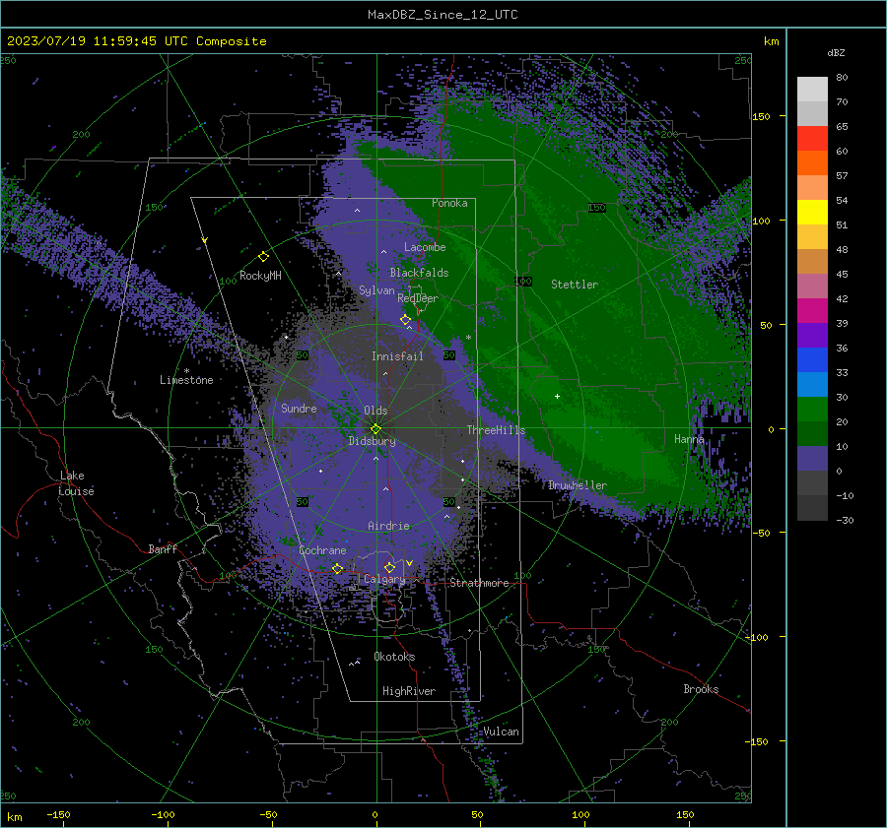
Task: Click the MaxDBZ_Since_12_UTC title
Action: [443, 15]
